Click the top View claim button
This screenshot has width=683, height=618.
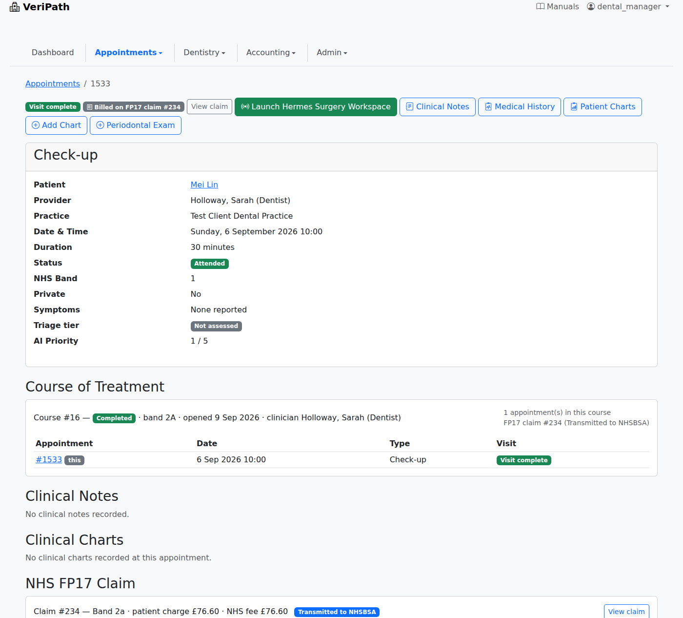pos(209,106)
